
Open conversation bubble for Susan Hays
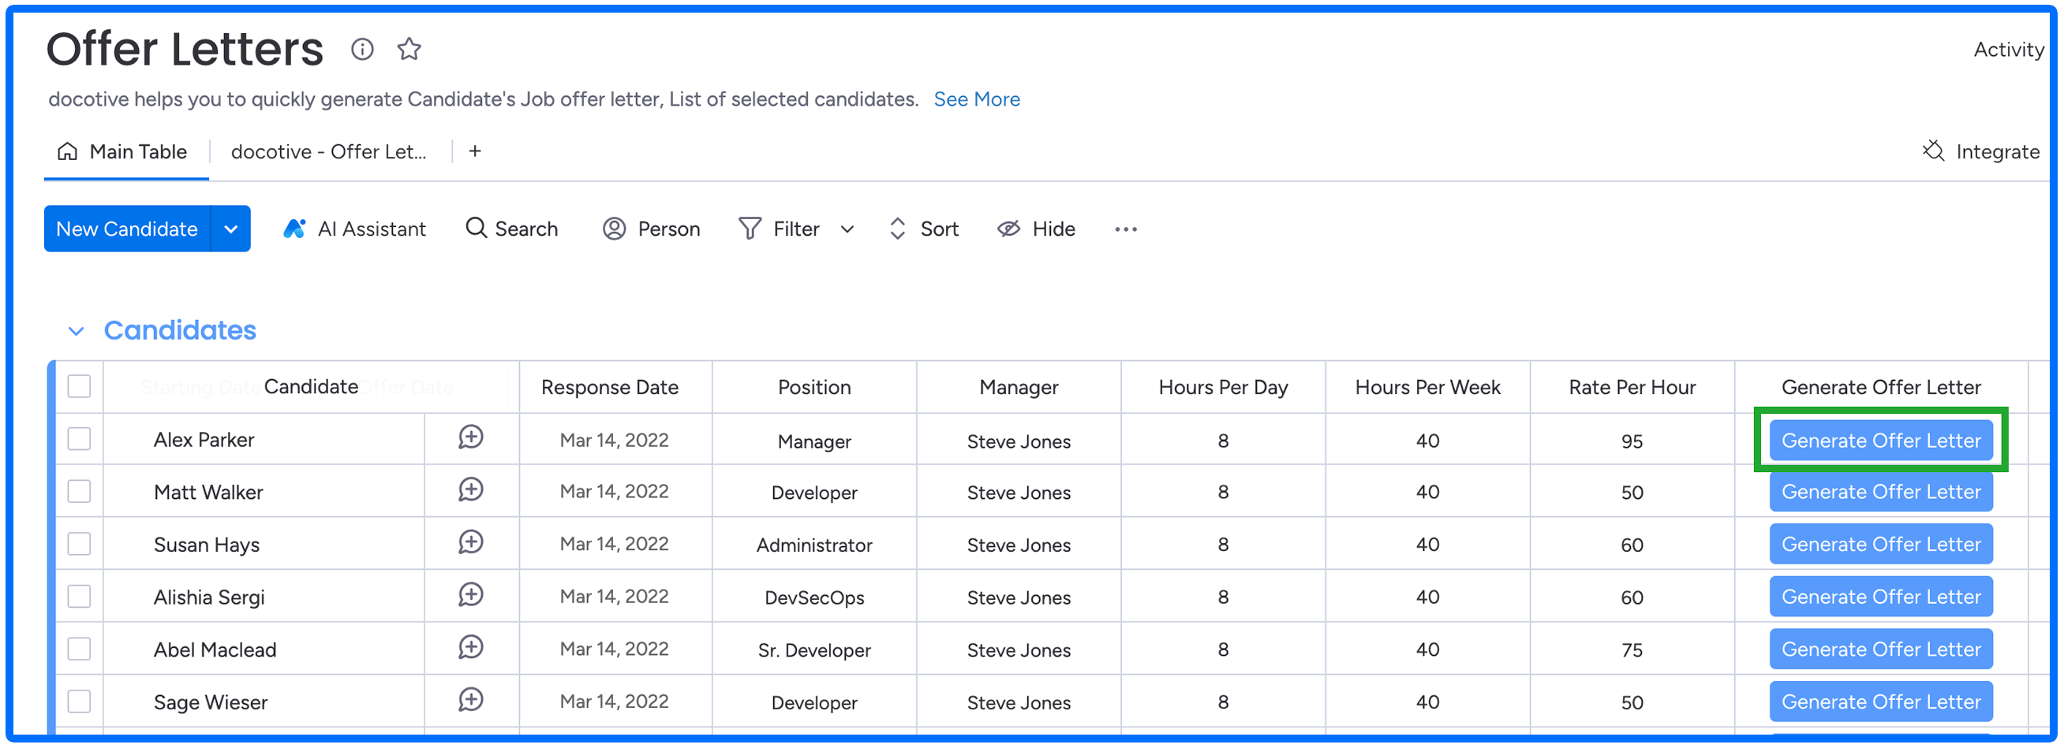coord(471,543)
